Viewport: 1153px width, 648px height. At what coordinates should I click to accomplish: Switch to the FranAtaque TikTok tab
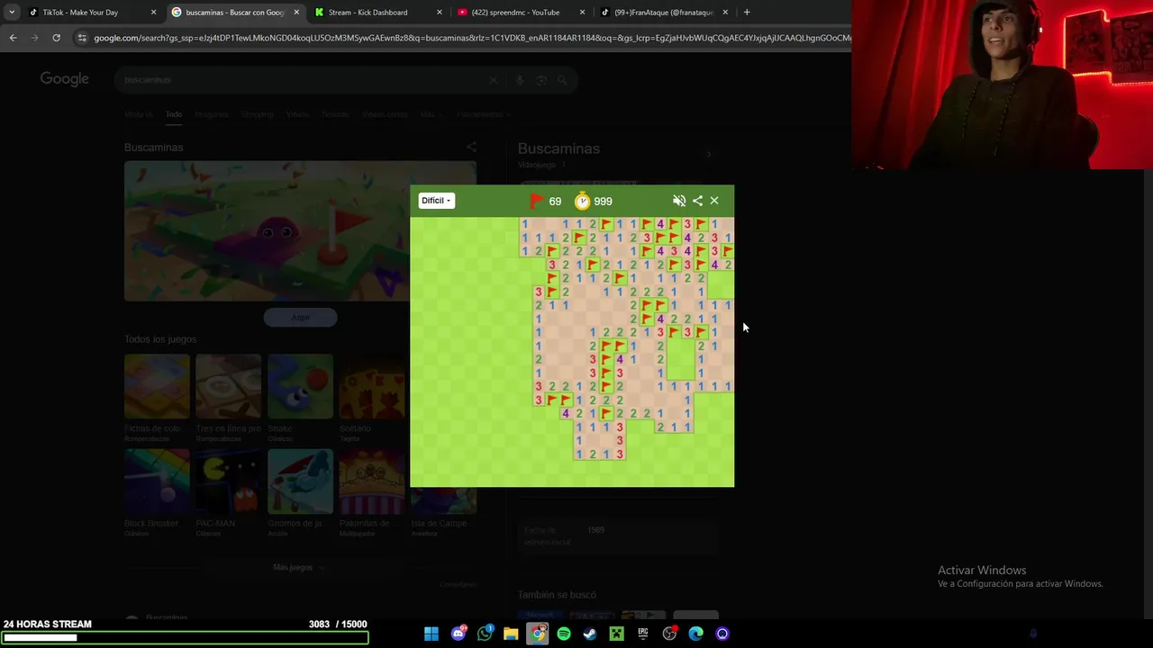pyautogui.click(x=664, y=13)
